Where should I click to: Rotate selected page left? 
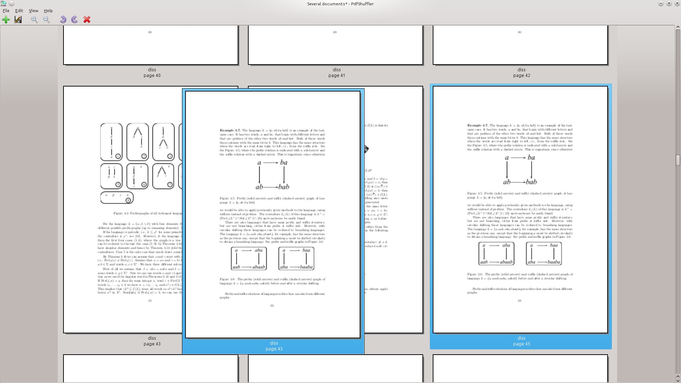pos(63,20)
